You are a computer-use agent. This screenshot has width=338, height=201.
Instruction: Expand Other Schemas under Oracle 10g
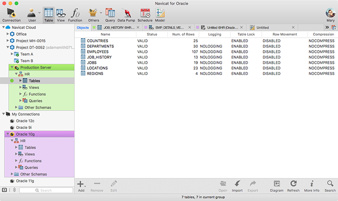tap(12, 174)
